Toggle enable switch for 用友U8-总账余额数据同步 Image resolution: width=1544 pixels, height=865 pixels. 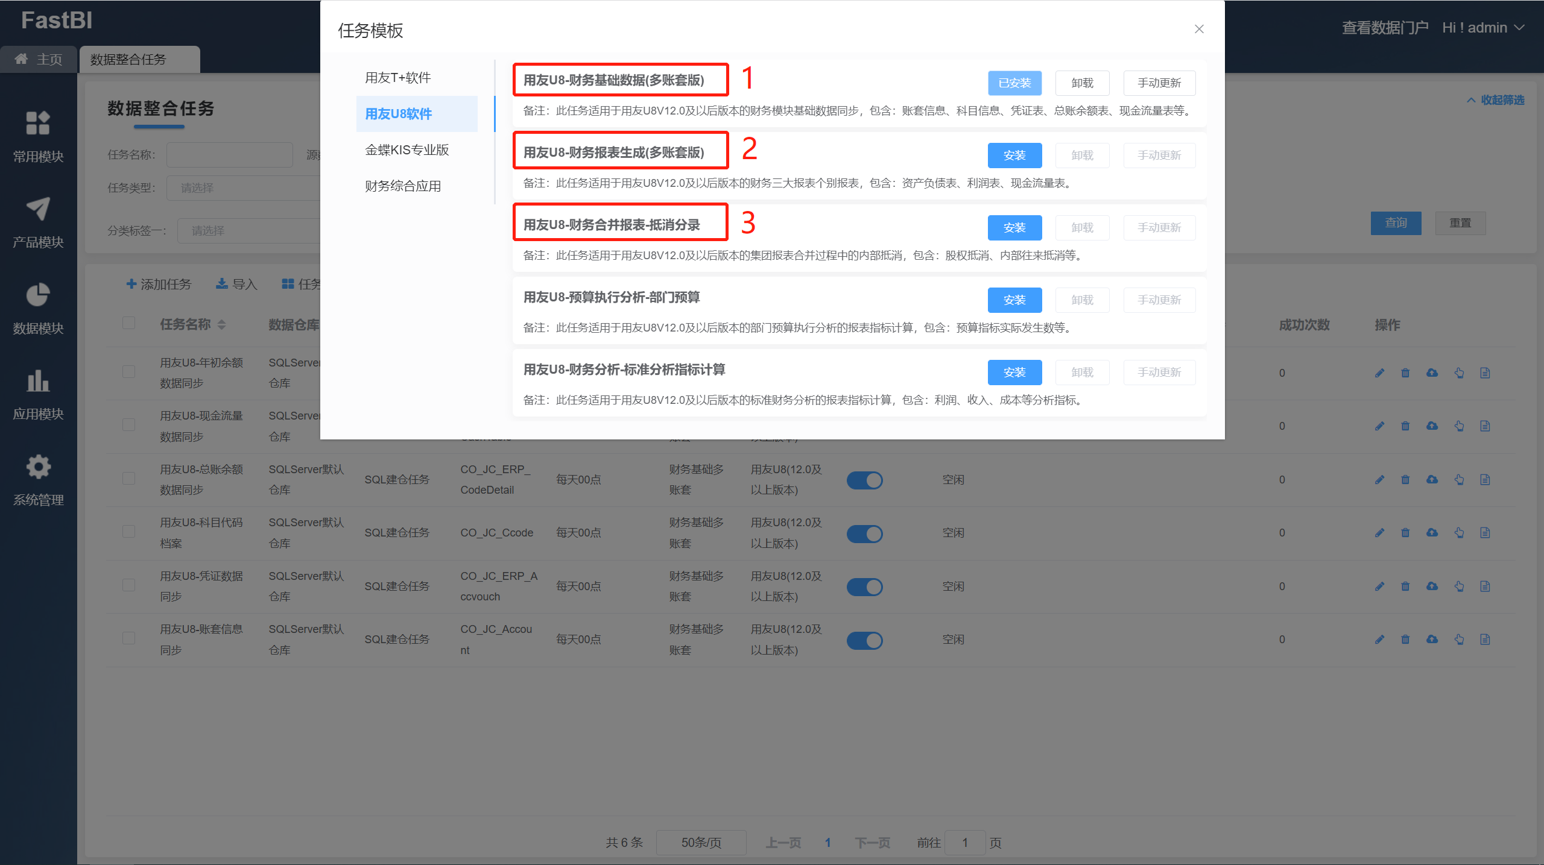coord(864,480)
